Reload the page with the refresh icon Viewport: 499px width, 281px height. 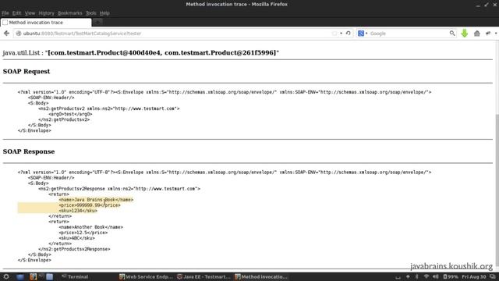pos(349,33)
